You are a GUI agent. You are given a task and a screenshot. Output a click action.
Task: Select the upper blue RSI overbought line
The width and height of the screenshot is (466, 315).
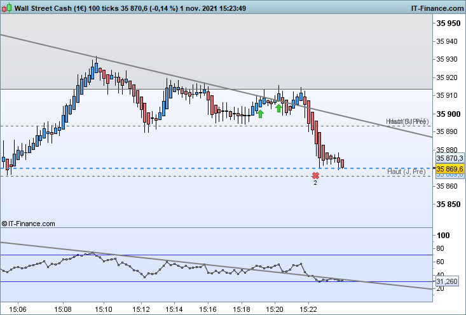[x=216, y=255]
